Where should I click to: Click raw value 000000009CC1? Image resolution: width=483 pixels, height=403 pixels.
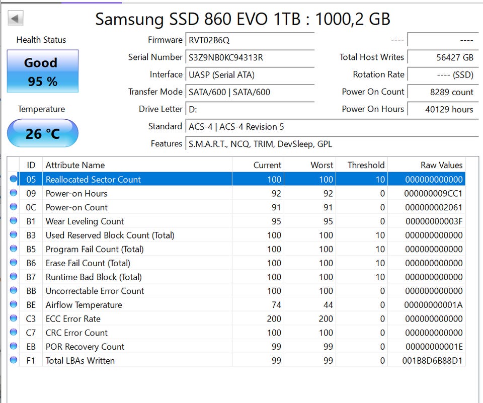click(433, 194)
